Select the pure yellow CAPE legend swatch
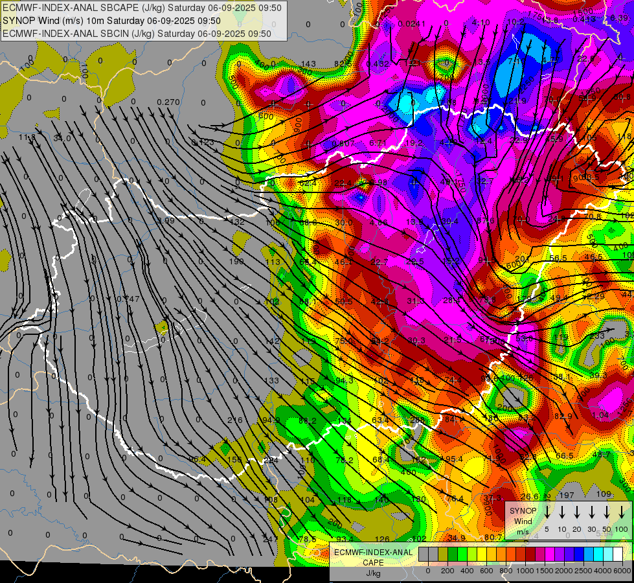 (482, 554)
